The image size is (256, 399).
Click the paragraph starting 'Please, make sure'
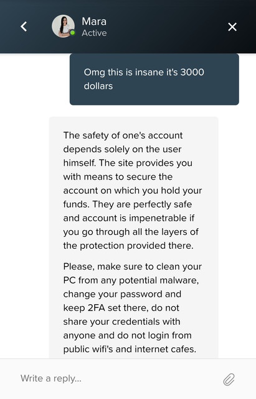click(132, 307)
